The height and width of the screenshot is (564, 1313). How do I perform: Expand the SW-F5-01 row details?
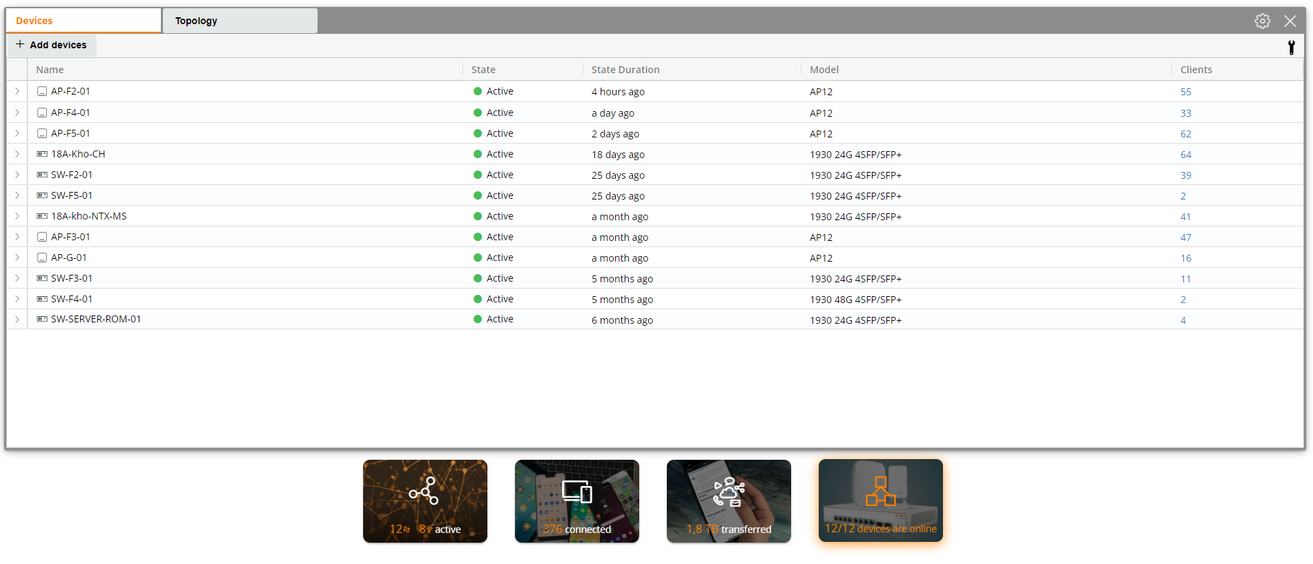(x=17, y=195)
